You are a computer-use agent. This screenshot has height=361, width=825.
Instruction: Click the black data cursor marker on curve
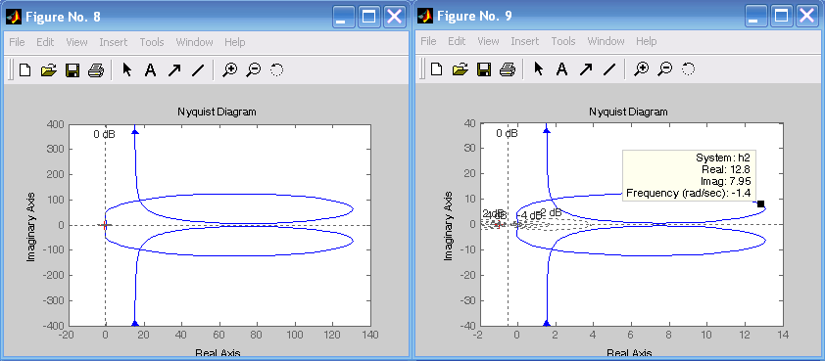760,203
